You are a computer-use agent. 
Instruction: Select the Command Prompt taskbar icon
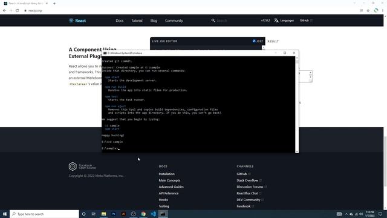(x=163, y=214)
